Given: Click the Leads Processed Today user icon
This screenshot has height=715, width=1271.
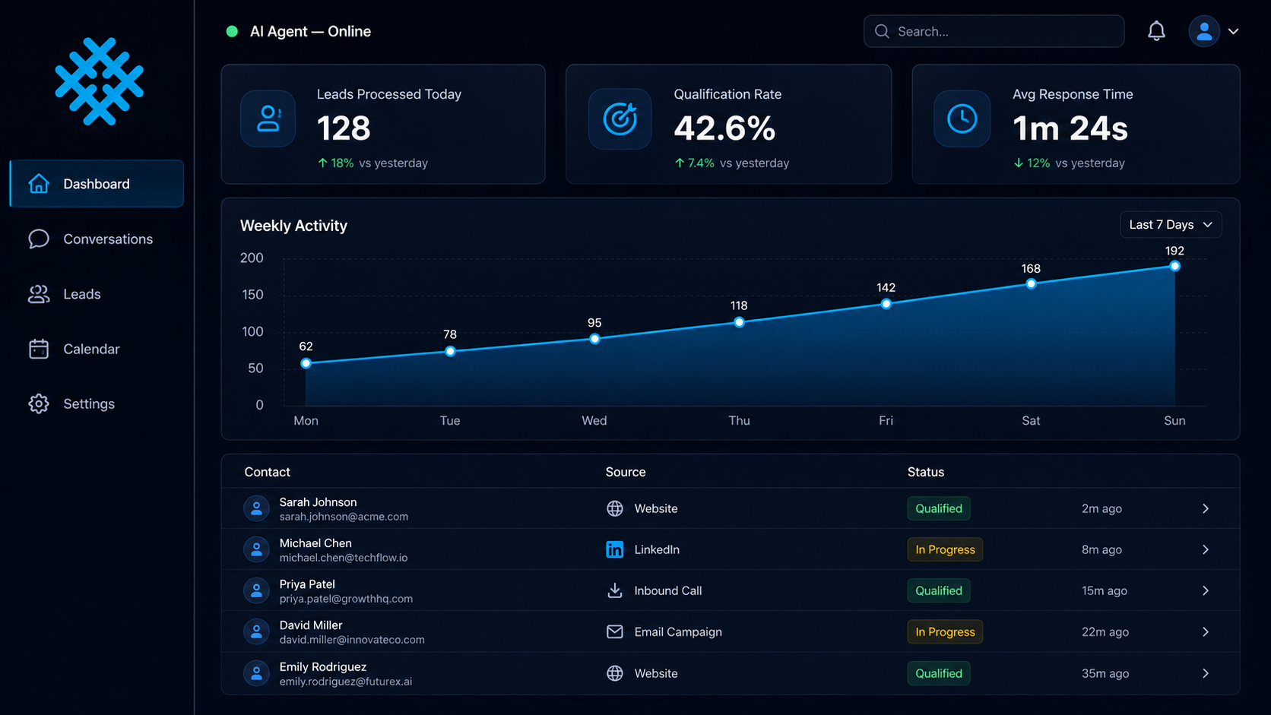Looking at the screenshot, I should [268, 119].
